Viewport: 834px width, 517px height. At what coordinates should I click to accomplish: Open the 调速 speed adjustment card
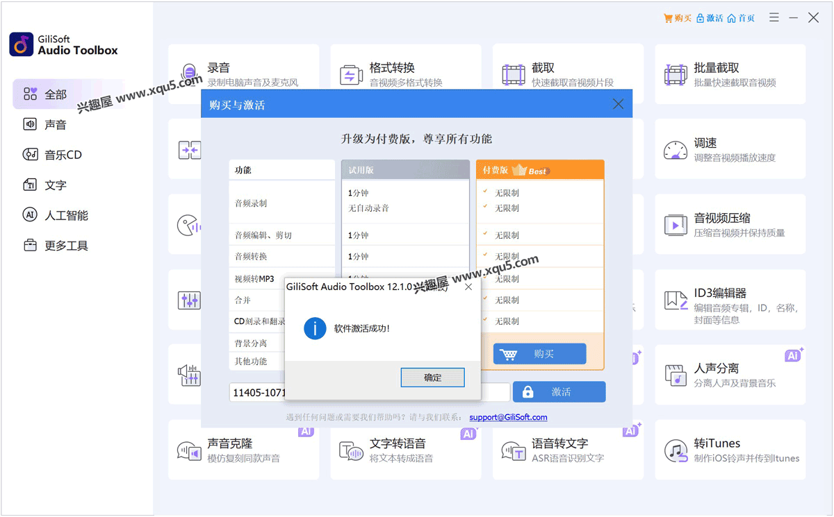tap(730, 149)
